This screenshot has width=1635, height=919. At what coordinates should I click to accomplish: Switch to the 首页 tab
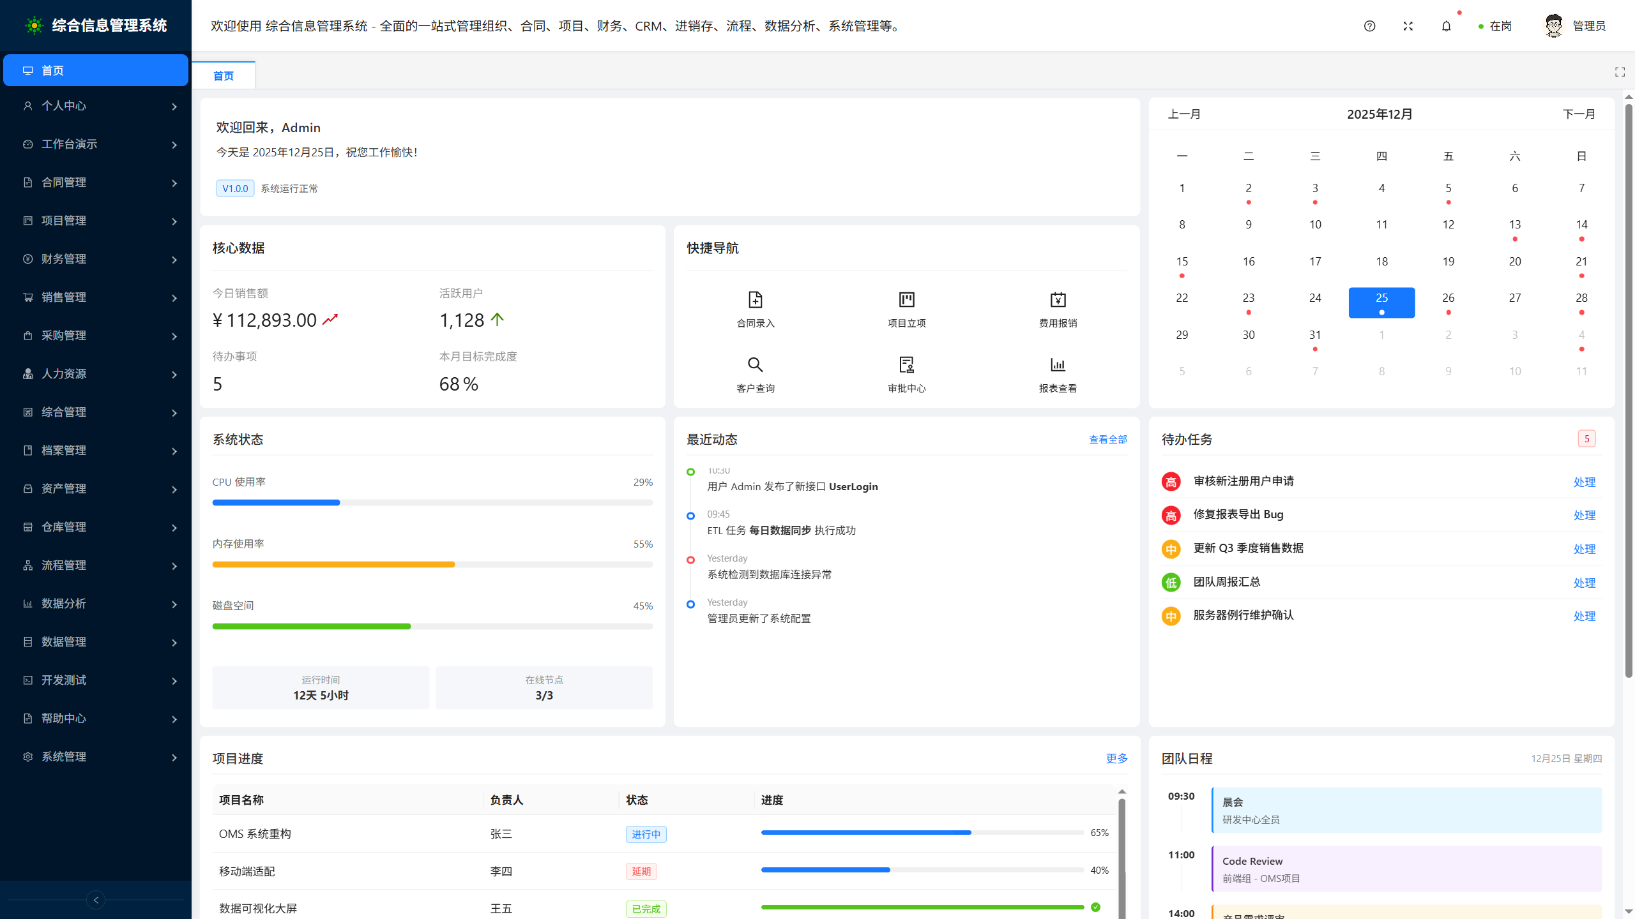(x=224, y=75)
